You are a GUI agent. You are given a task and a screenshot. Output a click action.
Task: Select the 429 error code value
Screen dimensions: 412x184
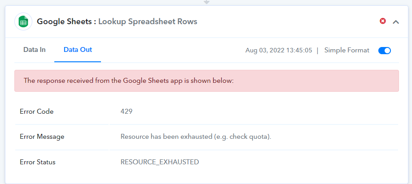pos(127,111)
